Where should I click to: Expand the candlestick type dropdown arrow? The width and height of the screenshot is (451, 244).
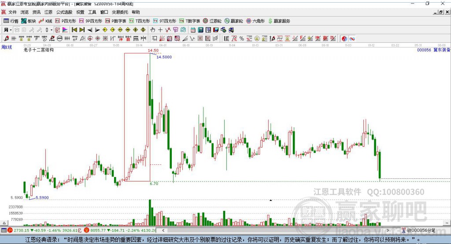click(x=52, y=30)
